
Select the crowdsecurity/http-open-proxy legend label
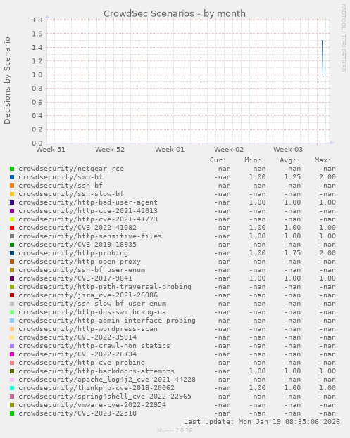[x=80, y=262]
